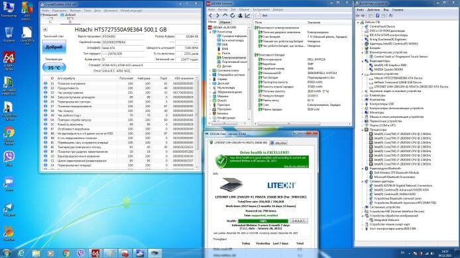Select disk C: in CrystalDiskInfo
The width and height of the screenshot is (460, 258).
click(x=50, y=18)
